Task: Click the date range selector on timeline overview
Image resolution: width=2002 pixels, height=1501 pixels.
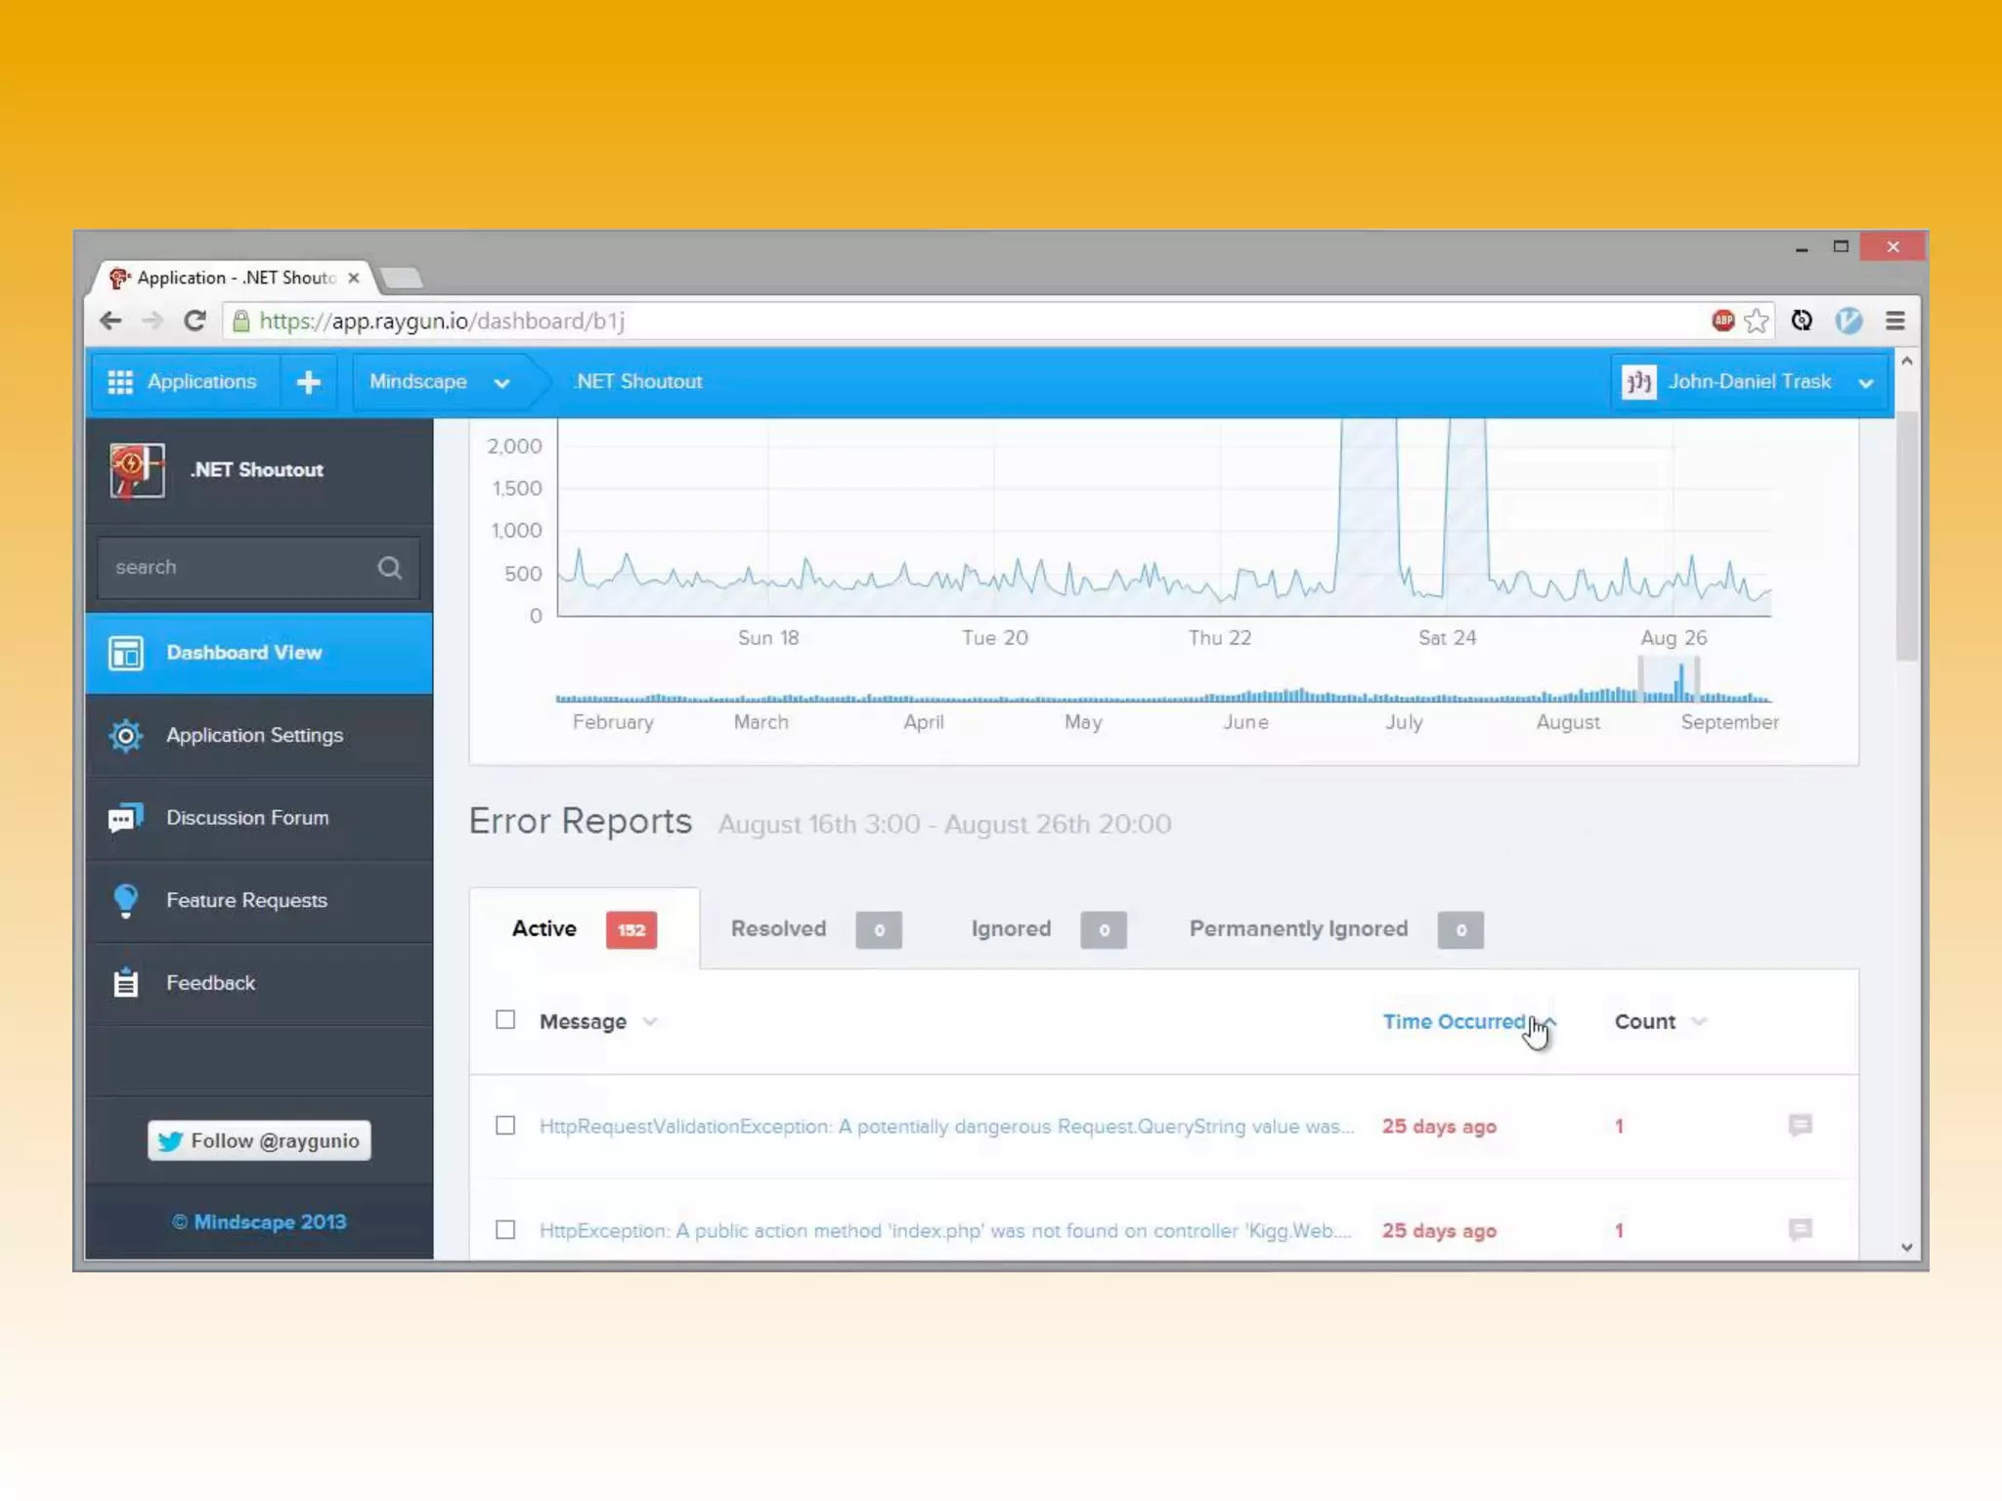Action: [x=1668, y=681]
